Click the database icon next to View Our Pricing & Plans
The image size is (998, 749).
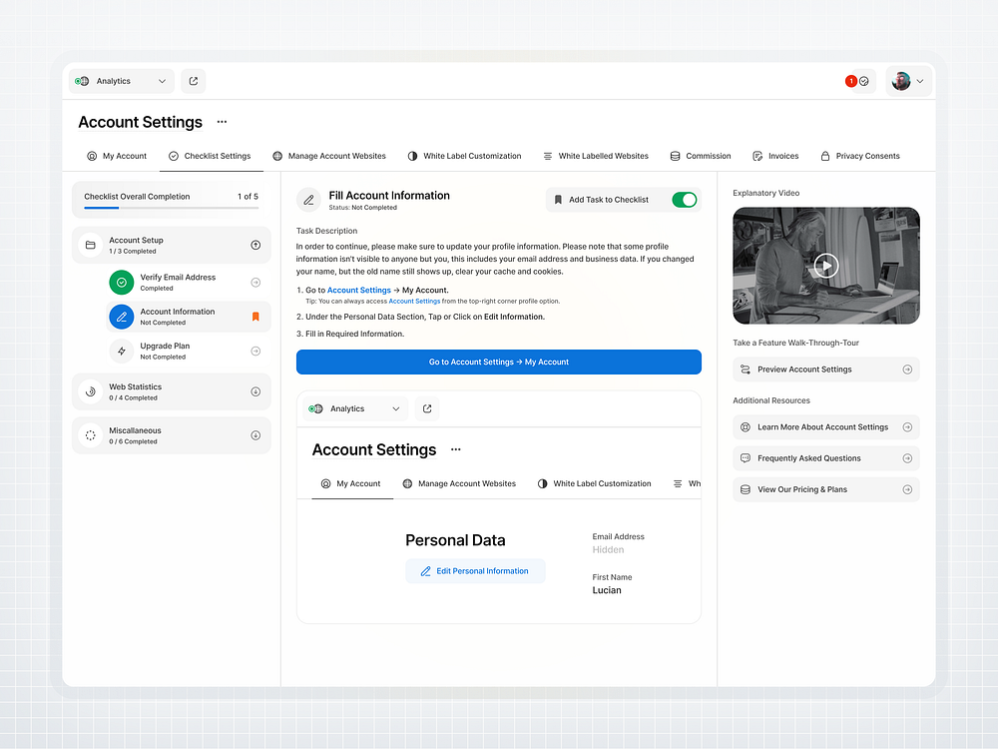pos(745,489)
